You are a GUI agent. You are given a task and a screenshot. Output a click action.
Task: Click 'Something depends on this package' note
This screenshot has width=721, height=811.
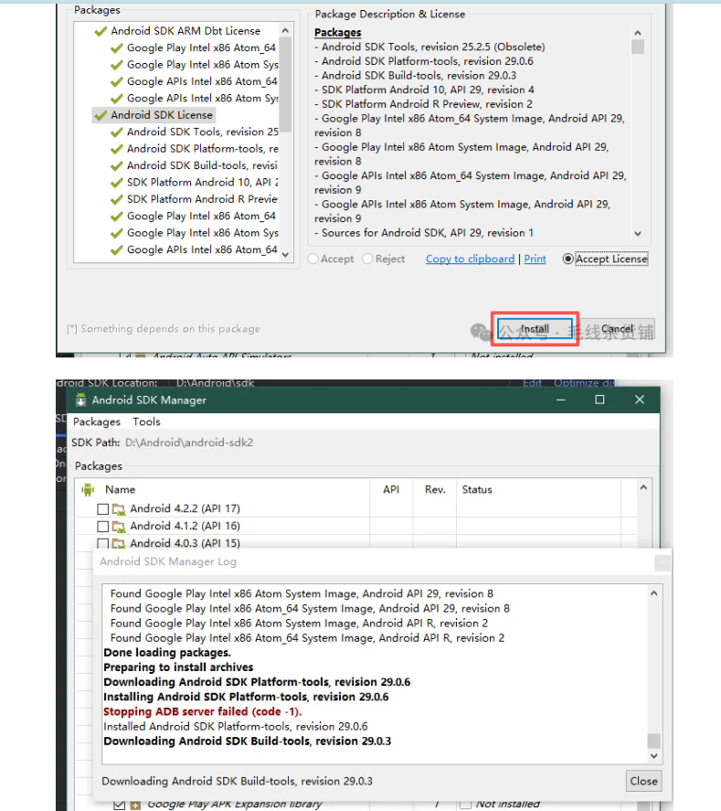164,329
